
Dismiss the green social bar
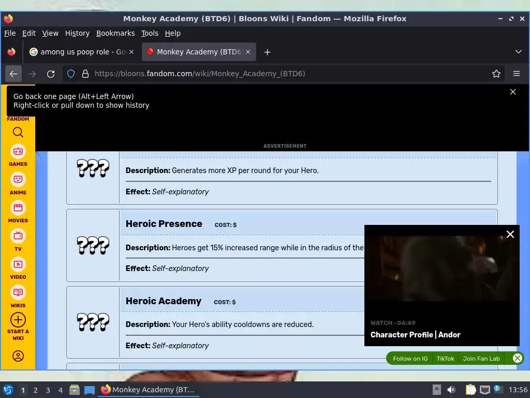point(517,358)
